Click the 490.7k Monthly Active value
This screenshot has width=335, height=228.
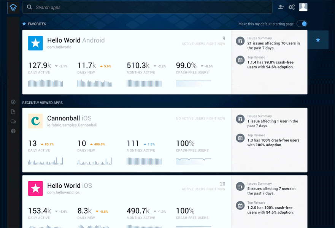(x=138, y=211)
